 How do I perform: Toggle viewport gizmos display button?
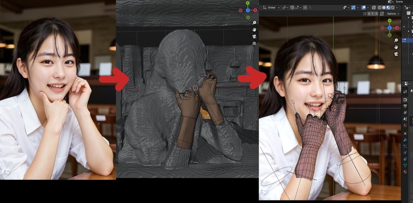coord(353,7)
